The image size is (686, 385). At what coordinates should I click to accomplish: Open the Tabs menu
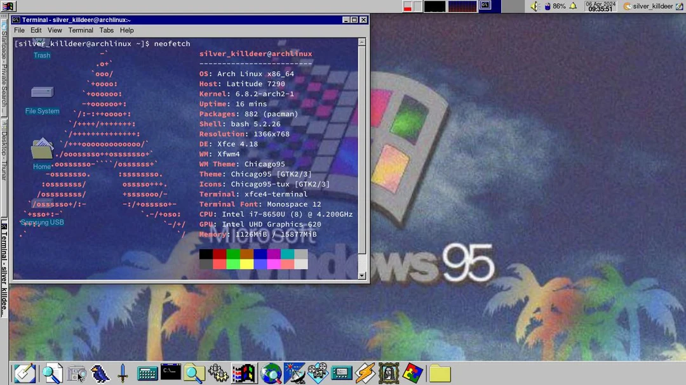pyautogui.click(x=107, y=30)
